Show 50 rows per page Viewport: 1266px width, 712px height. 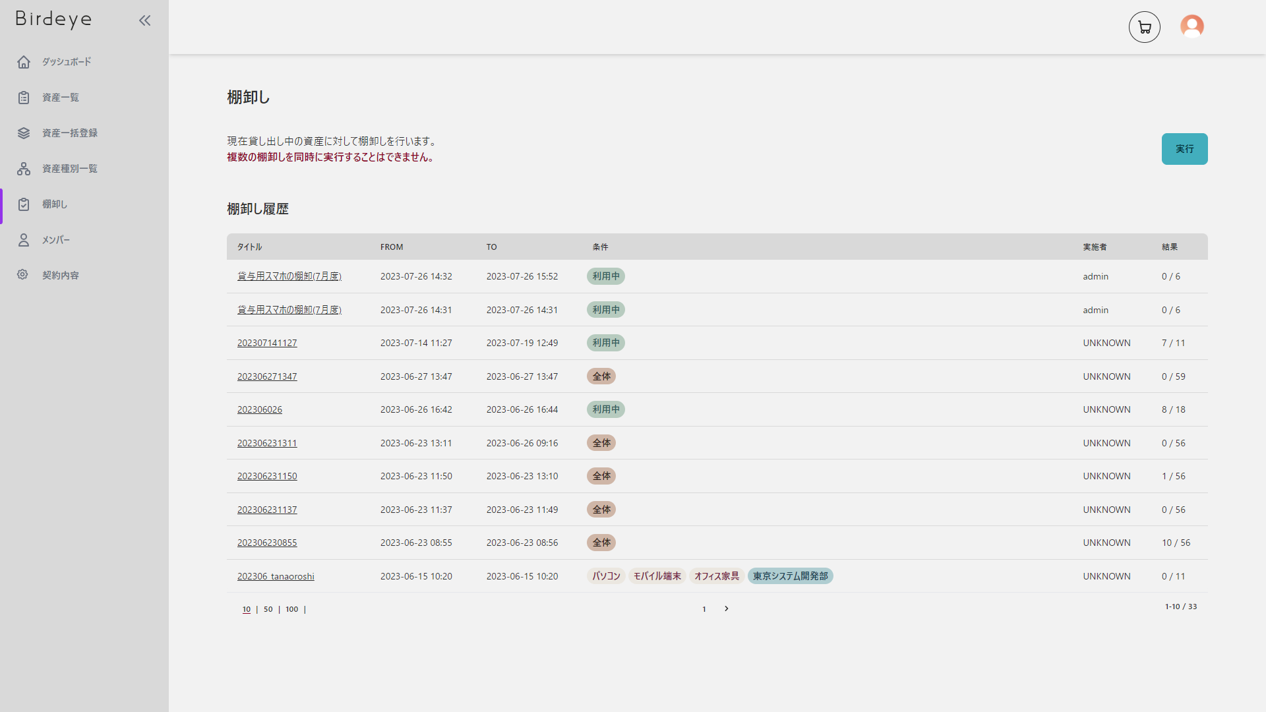tap(268, 609)
